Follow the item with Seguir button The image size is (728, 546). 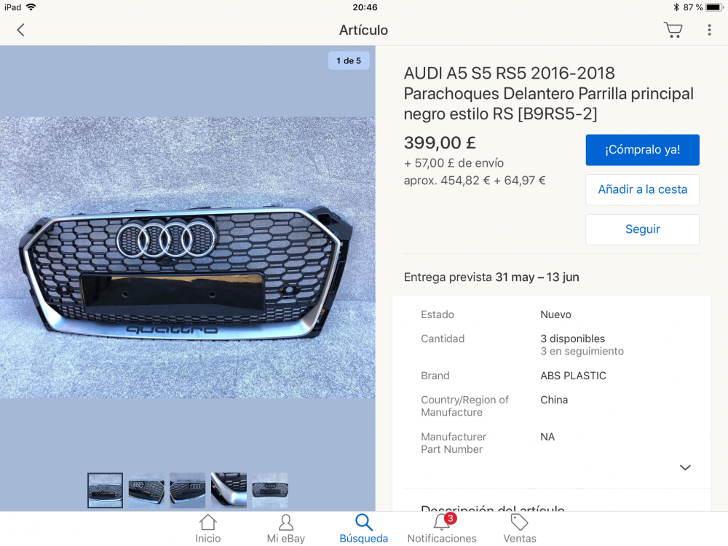[642, 229]
